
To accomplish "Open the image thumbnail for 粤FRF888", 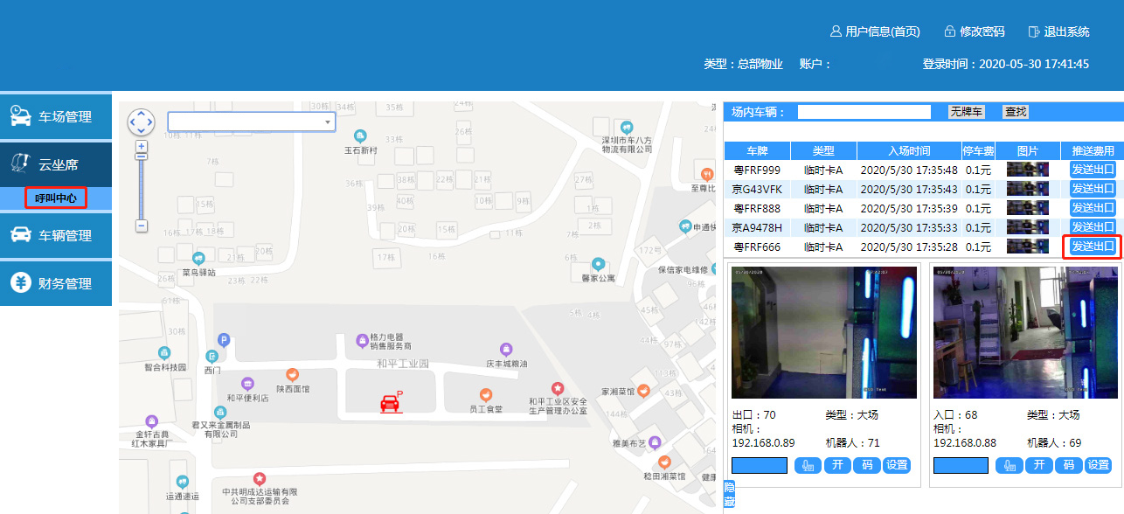I will pos(1027,208).
